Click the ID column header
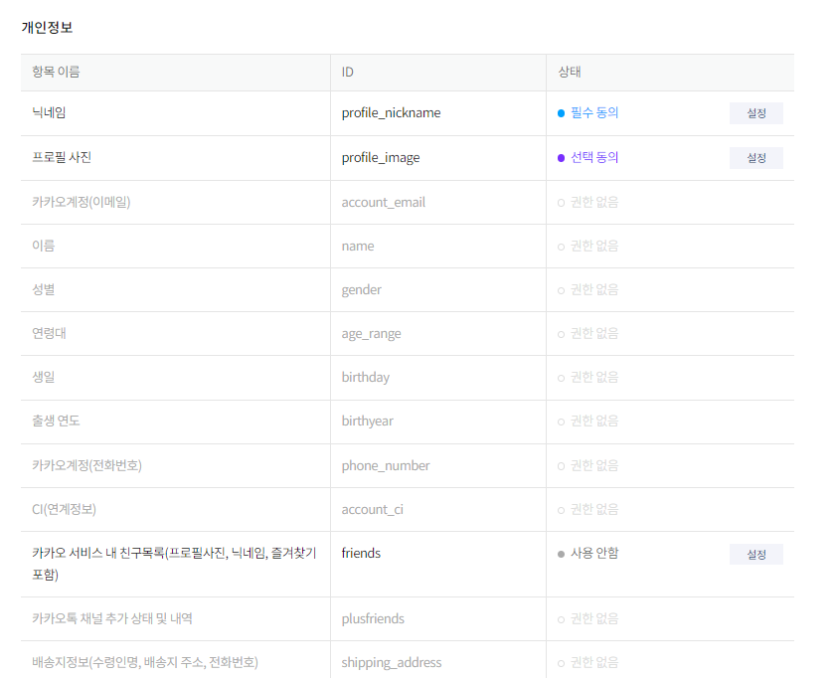 coord(347,72)
